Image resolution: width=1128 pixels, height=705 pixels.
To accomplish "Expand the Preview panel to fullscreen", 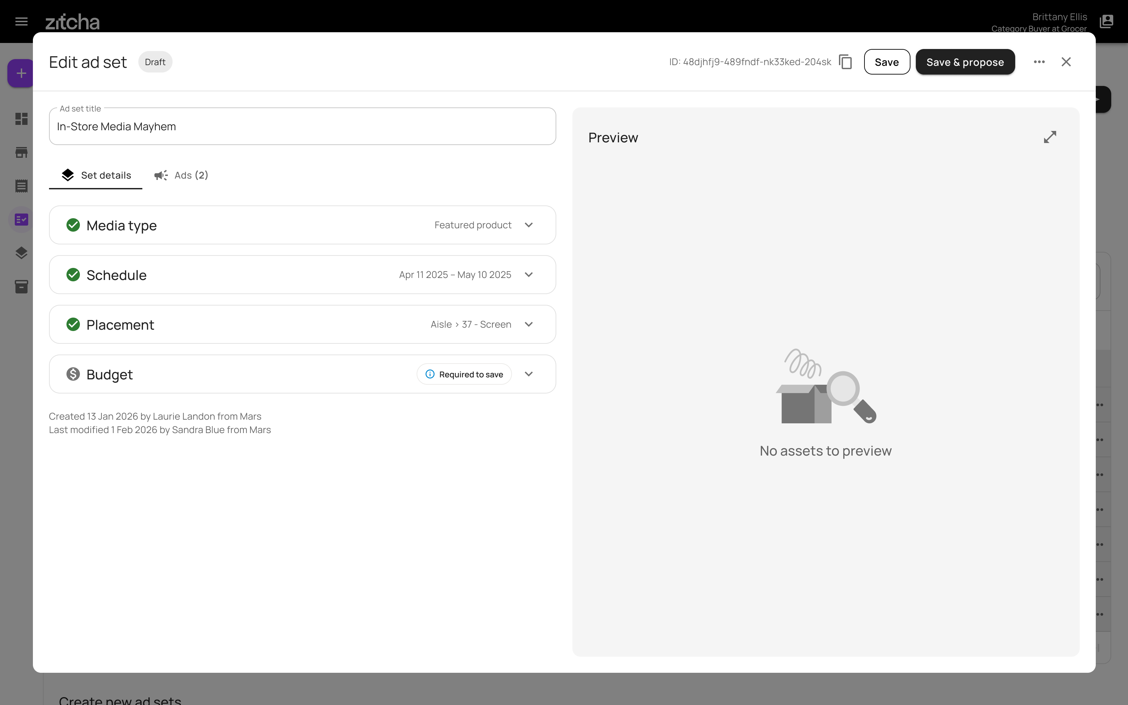I will 1050,137.
